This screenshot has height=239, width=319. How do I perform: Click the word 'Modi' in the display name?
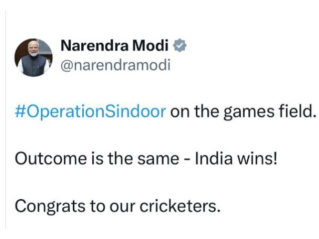click(151, 45)
